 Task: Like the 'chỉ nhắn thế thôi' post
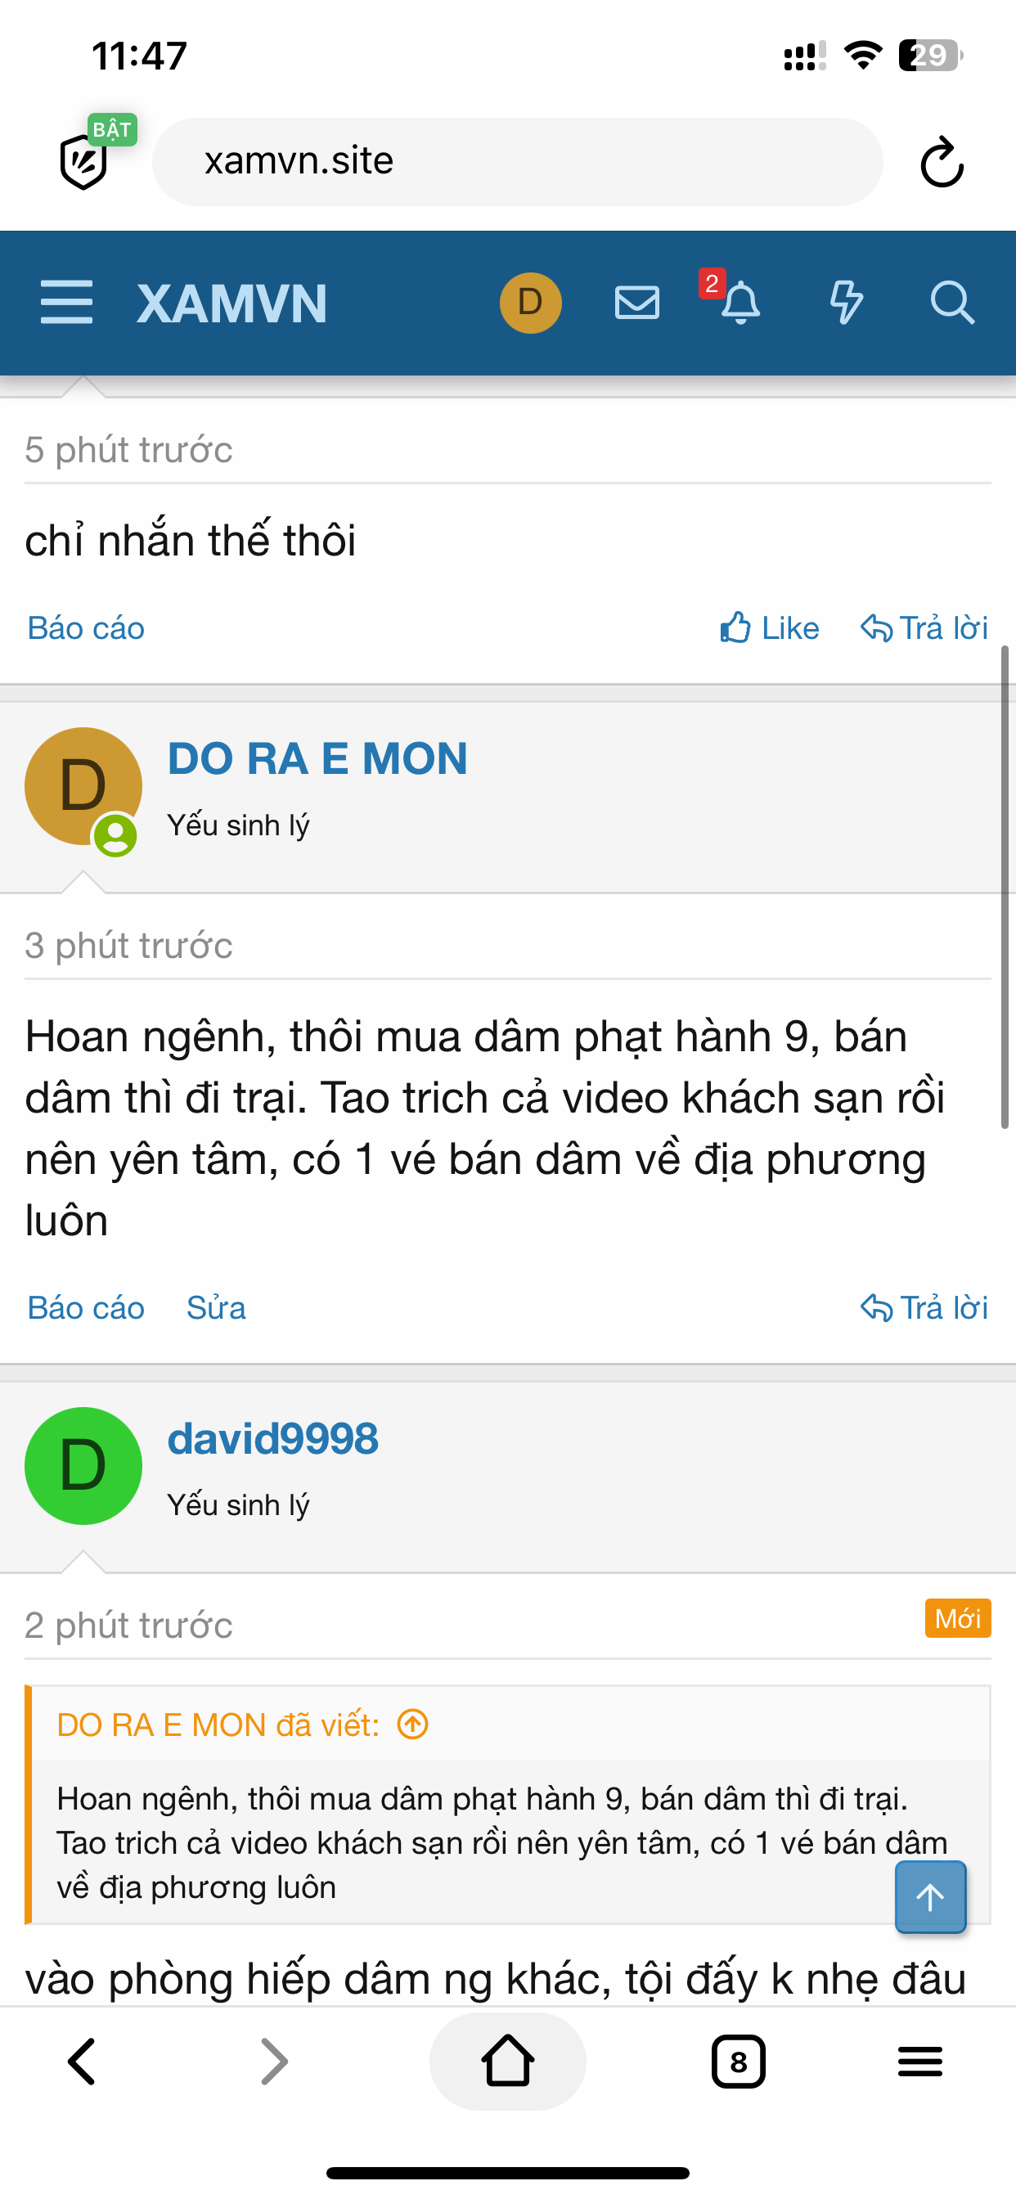click(x=769, y=628)
